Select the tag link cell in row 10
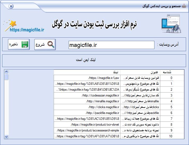The width and height of the screenshot is (189, 145). pyautogui.click(x=87, y=136)
